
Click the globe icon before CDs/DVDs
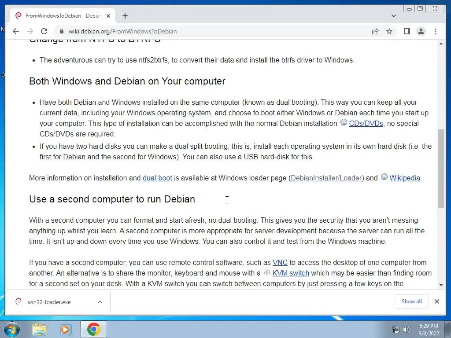point(344,122)
